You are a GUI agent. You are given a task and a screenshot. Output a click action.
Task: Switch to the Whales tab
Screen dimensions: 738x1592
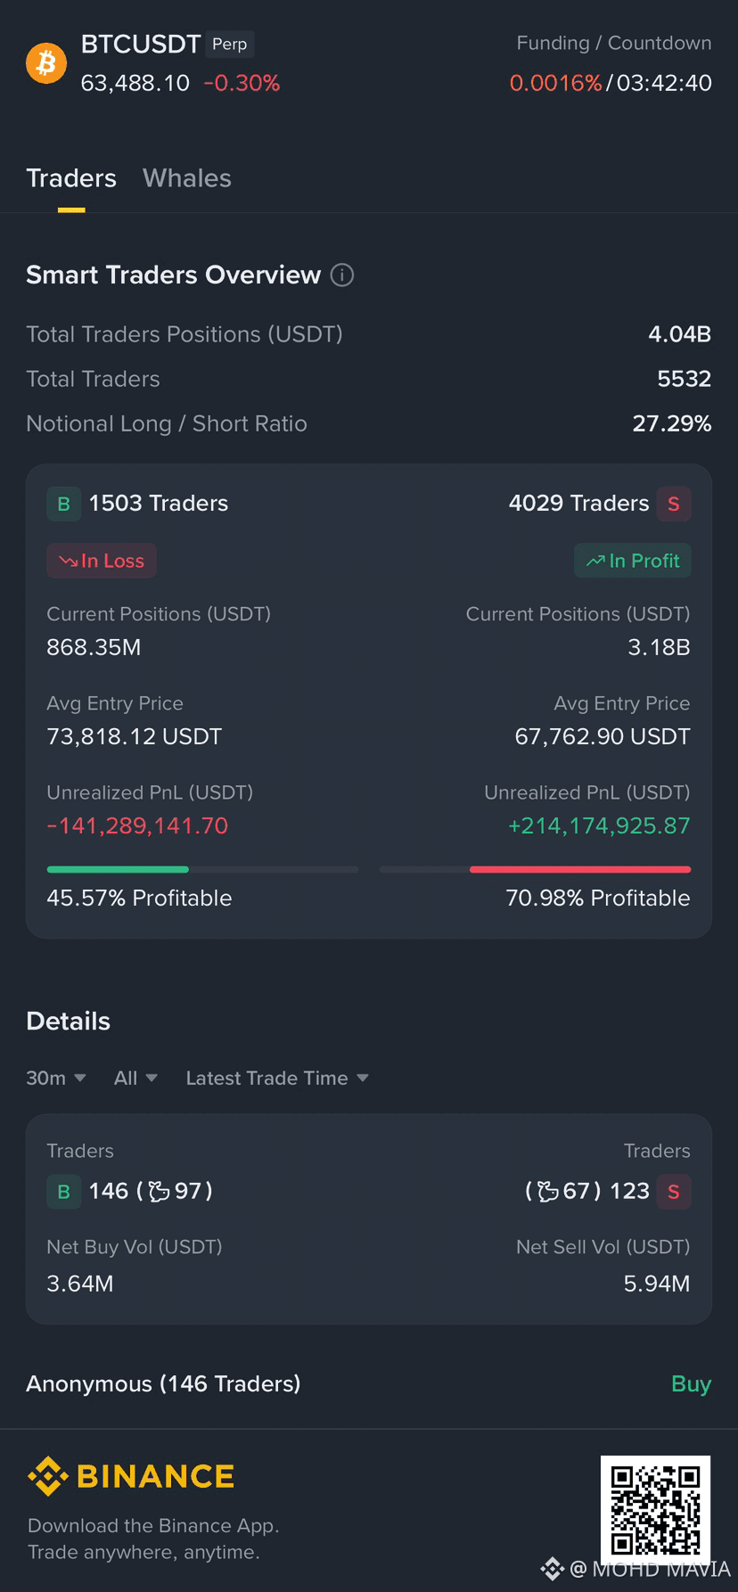(x=187, y=178)
